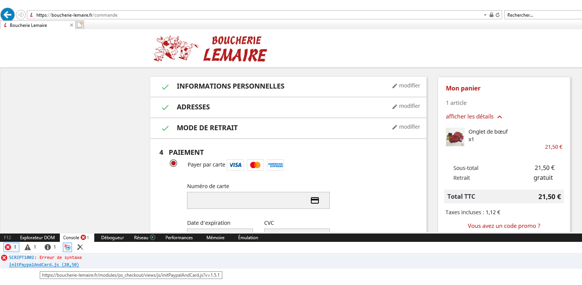Screen dimensions: 582x285
Task: Click the red error icon beside SCRIPT1002
Action: pos(4,258)
